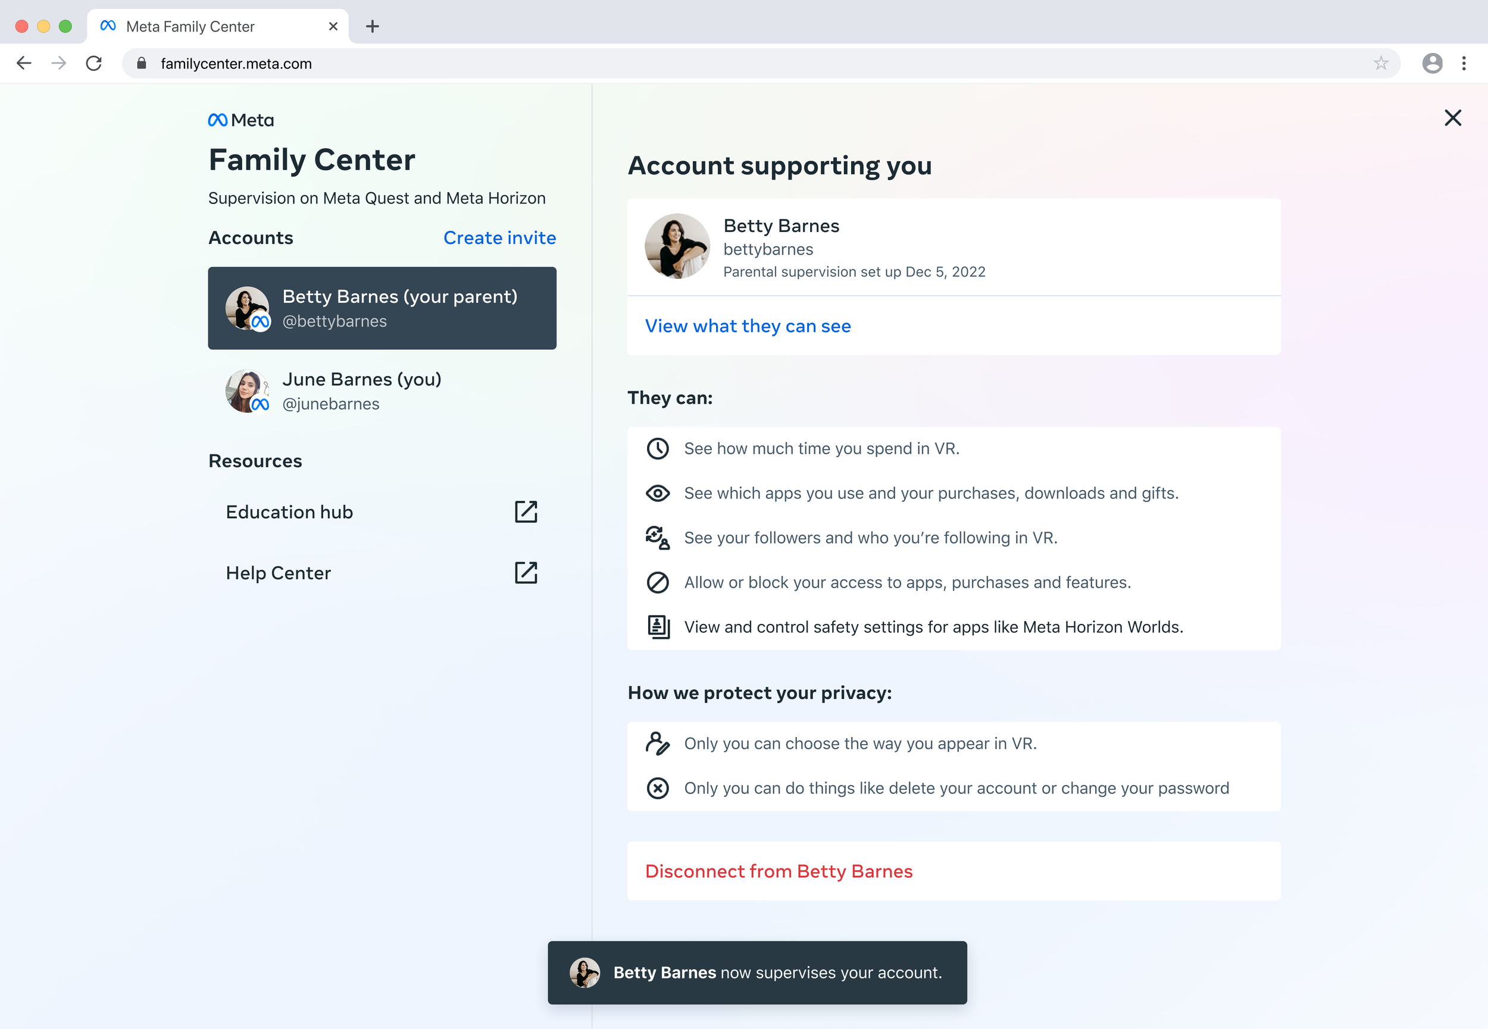Screen dimensions: 1488x1029
Task: Click the safety settings document icon
Action: (x=658, y=627)
